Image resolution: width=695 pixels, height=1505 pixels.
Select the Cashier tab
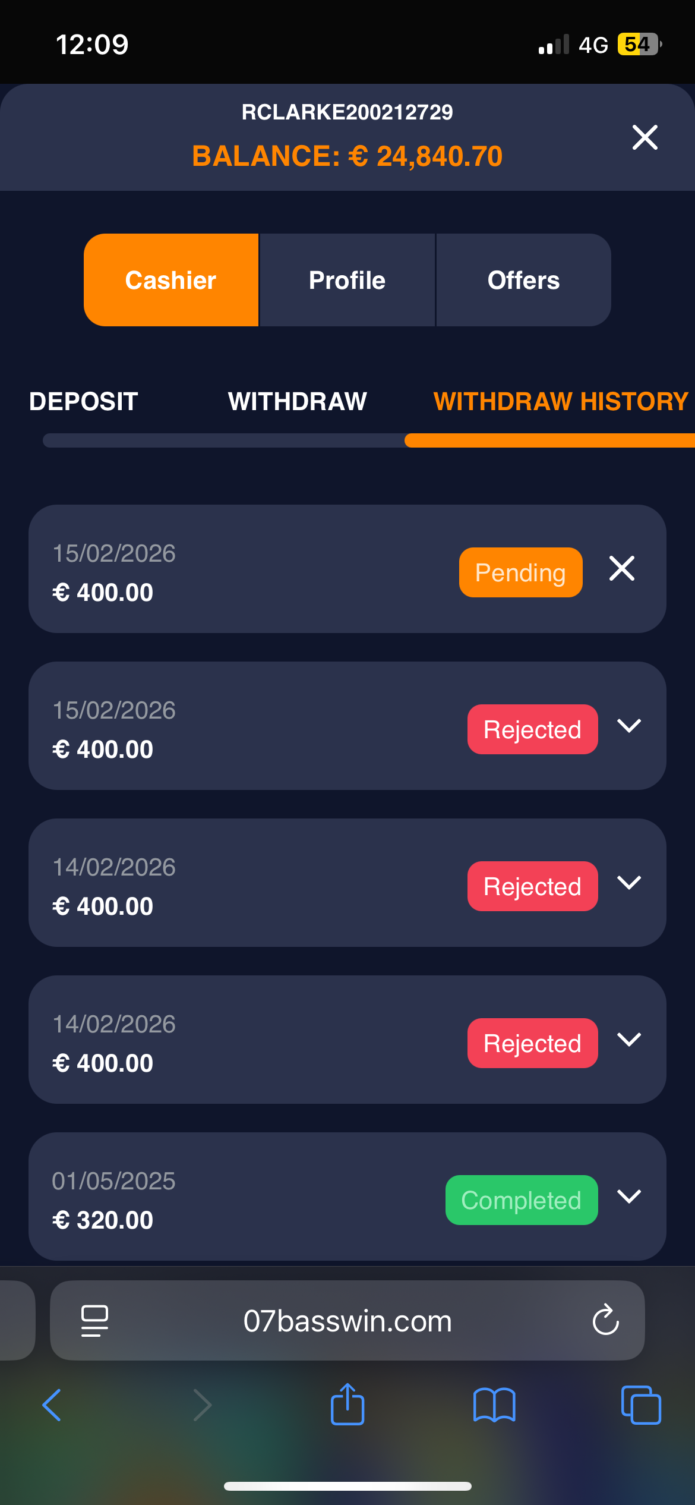[x=171, y=280]
